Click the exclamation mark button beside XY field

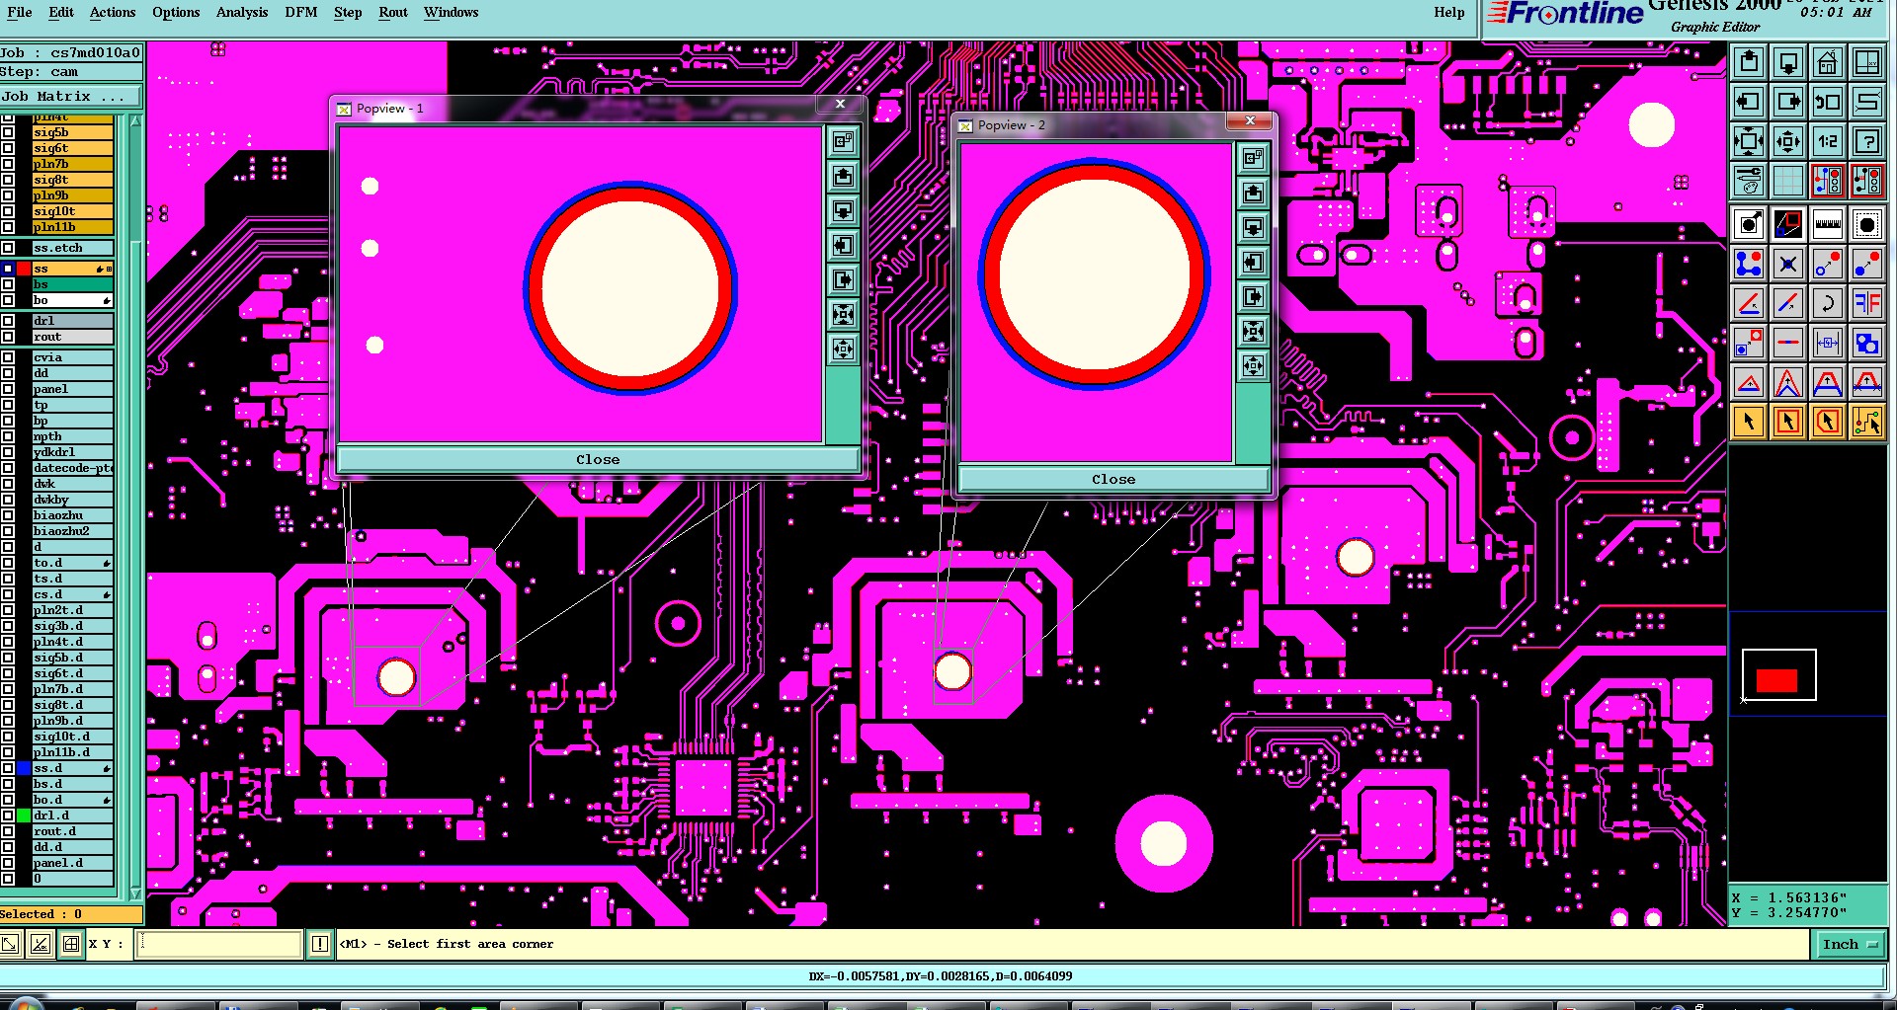click(x=320, y=944)
